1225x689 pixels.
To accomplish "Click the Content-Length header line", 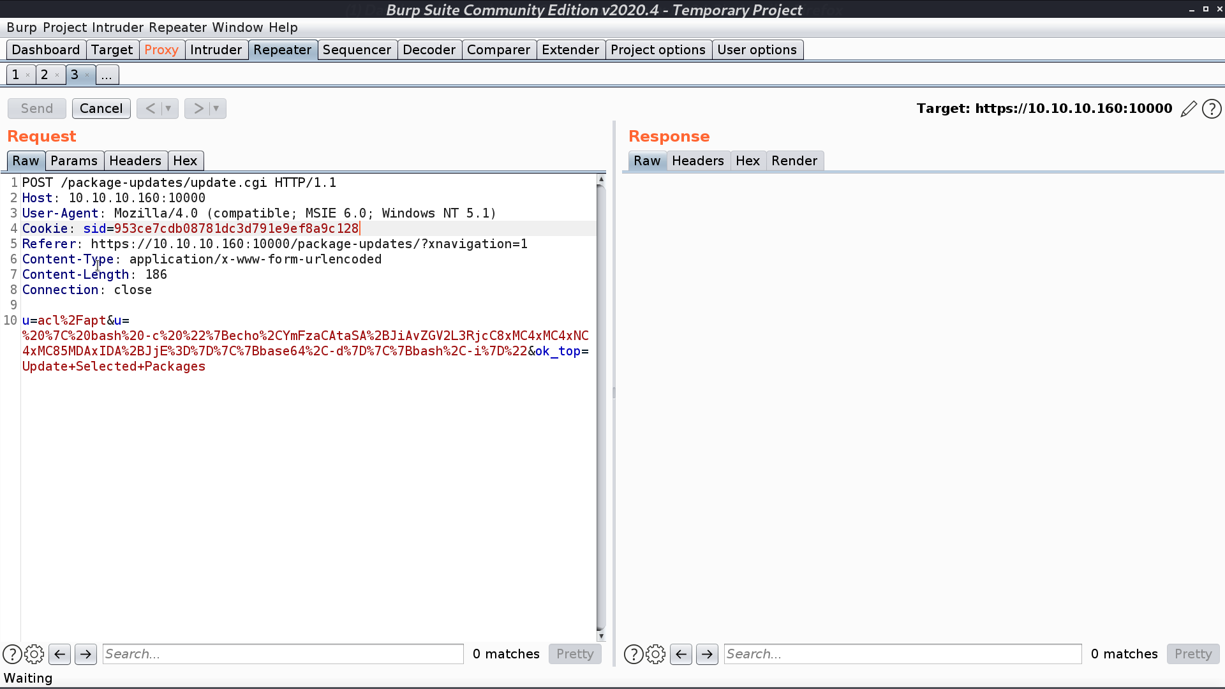I will (x=94, y=274).
